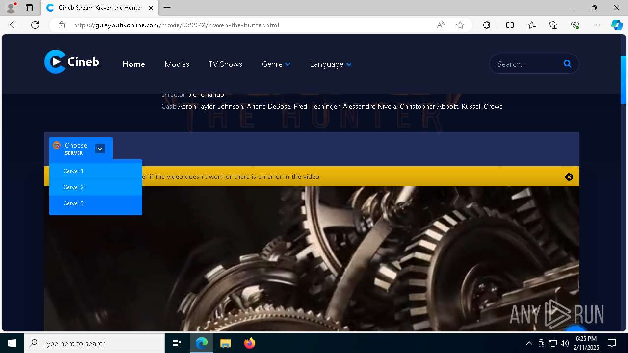Open the tab actions menu
Screen dimensions: 628x353
(x=29, y=8)
